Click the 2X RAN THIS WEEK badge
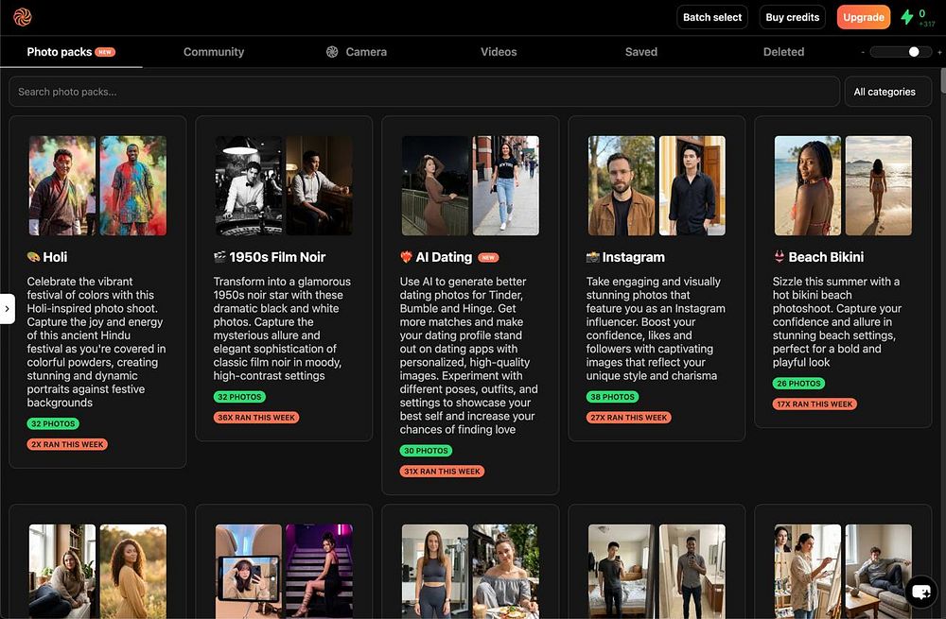The image size is (946, 619). pos(67,444)
